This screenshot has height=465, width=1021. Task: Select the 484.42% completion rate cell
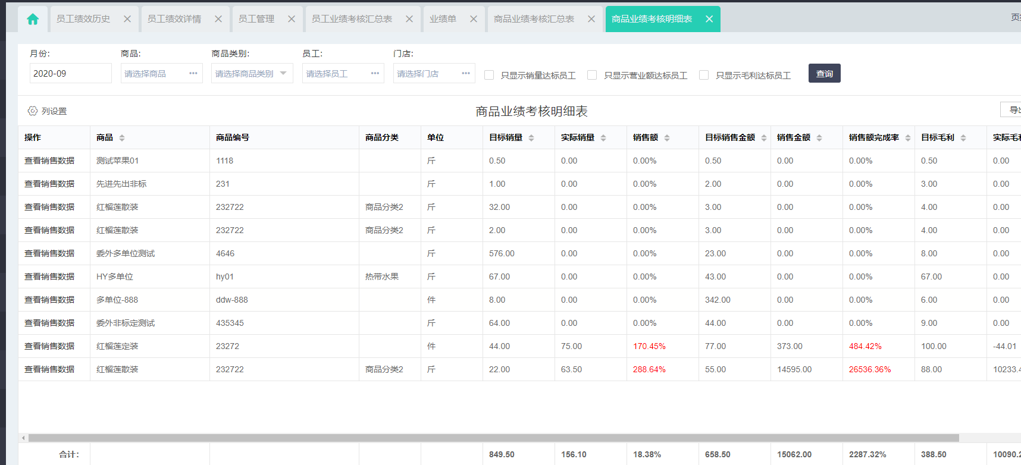[879, 346]
